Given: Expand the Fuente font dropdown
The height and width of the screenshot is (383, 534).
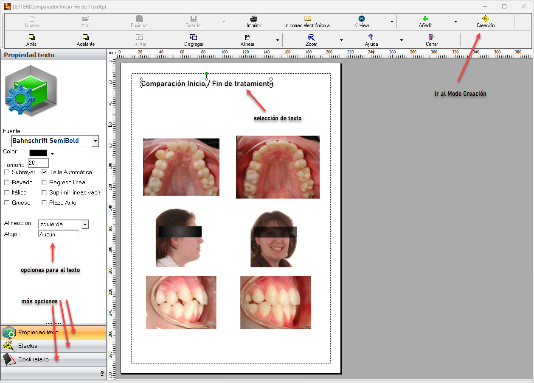Looking at the screenshot, I should (95, 141).
